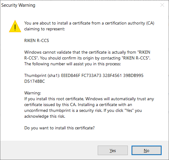Click the Thumbprint (sha1) label
The image size is (169, 160).
pos(42,76)
